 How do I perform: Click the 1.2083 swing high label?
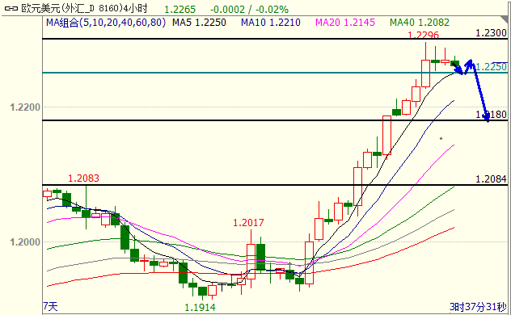(83, 178)
